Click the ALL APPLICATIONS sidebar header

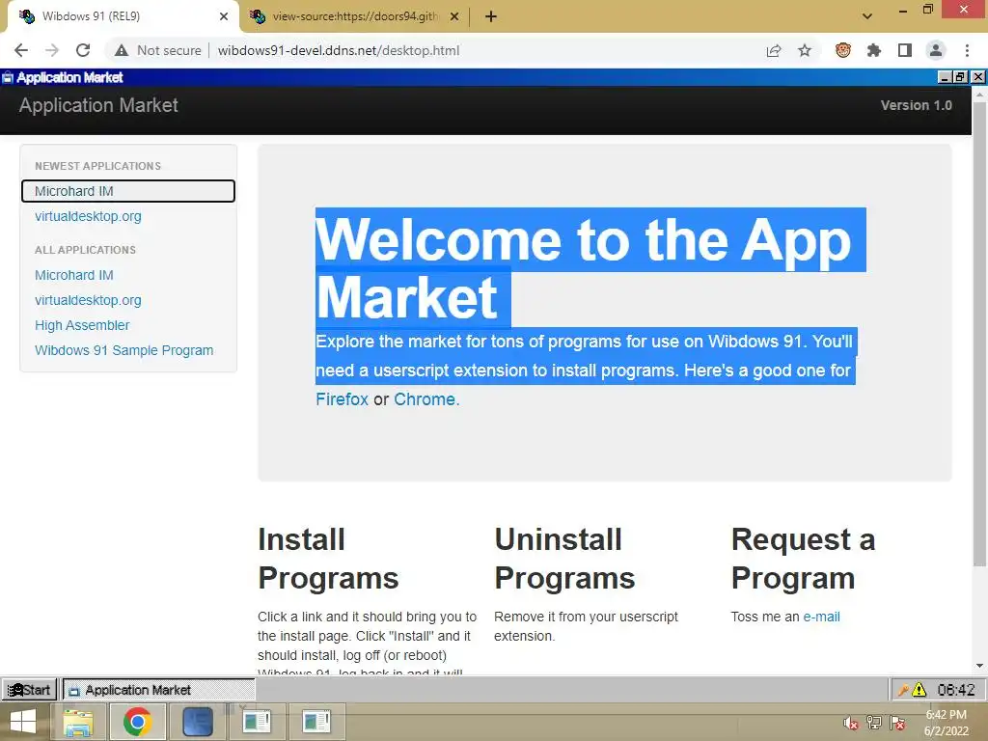point(85,250)
